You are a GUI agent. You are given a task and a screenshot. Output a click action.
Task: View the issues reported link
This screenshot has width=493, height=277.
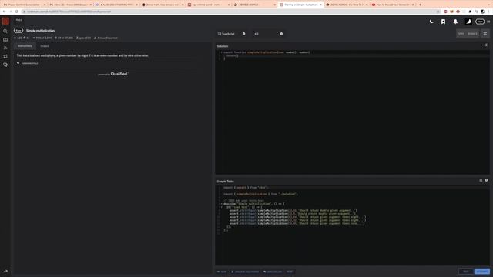point(106,38)
